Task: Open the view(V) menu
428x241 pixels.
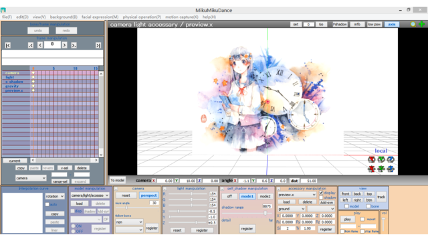Action: pyautogui.click(x=39, y=17)
